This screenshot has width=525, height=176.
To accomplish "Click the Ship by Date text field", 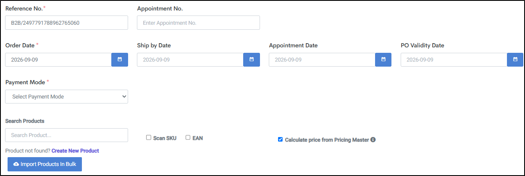I will point(190,60).
